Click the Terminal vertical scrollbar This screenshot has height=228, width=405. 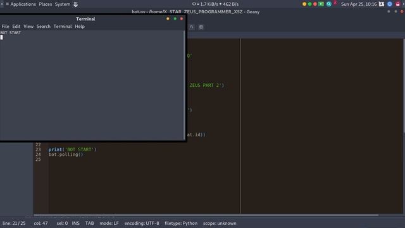pos(184,85)
